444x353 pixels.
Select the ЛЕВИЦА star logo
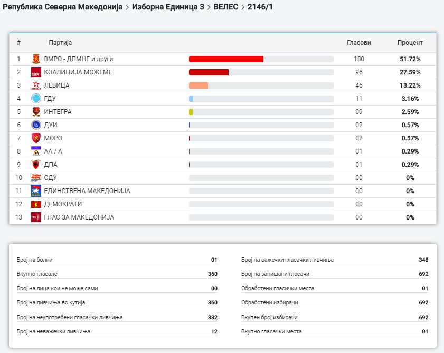click(x=36, y=85)
